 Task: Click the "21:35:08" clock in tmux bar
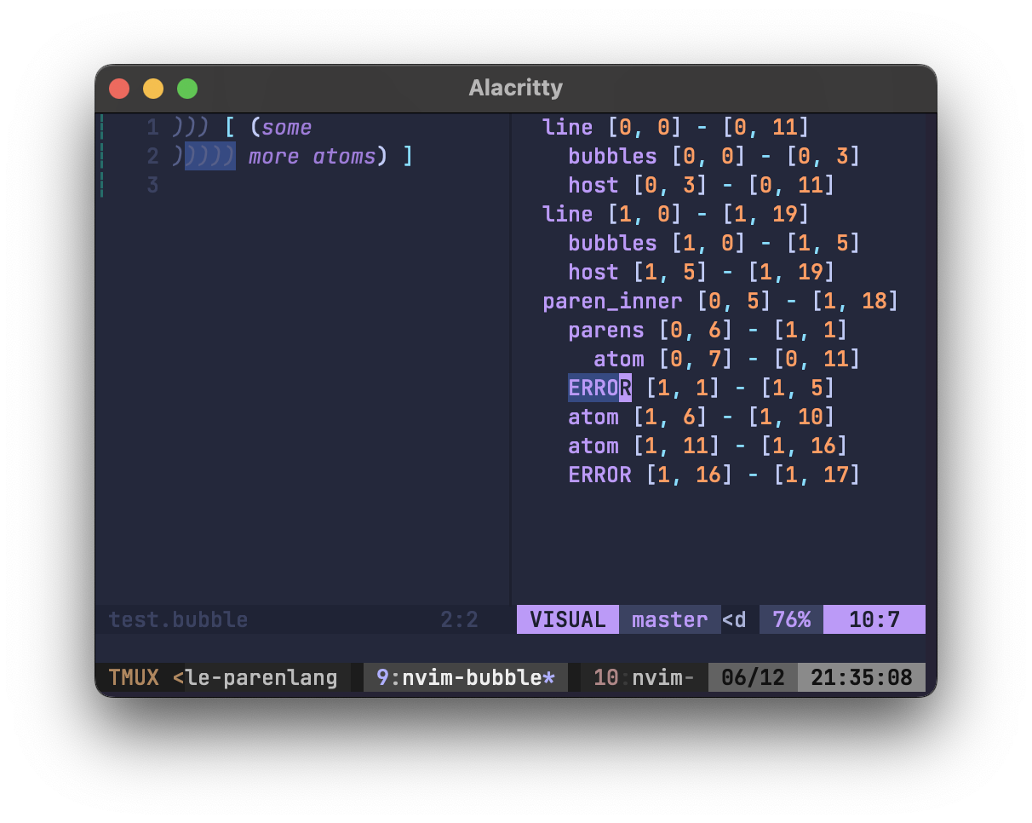tap(861, 677)
